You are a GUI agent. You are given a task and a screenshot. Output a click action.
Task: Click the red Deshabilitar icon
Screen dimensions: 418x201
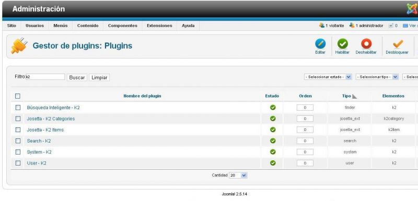pyautogui.click(x=366, y=44)
